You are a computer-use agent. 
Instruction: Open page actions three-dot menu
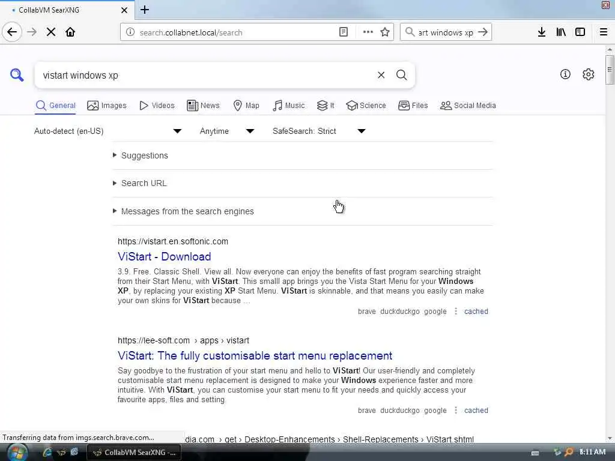tap(368, 32)
